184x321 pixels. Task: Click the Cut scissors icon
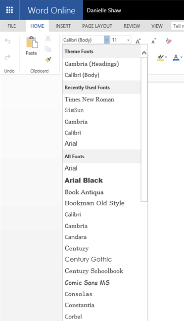pos(48,38)
